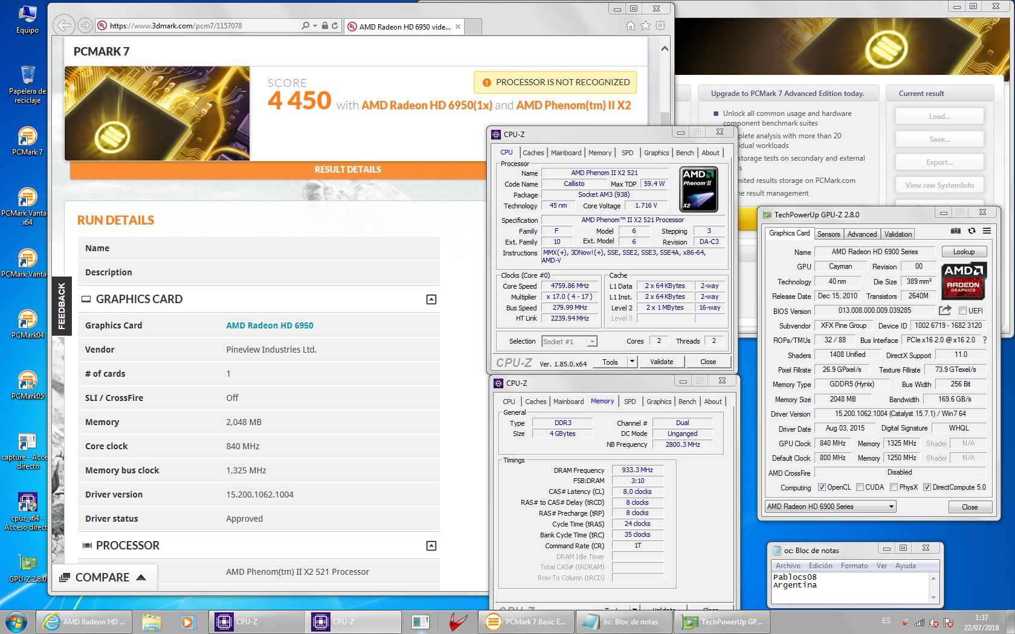Viewport: 1015px width, 634px height.
Task: Open the cpuz_x64 desktop shortcut
Action: (27, 511)
